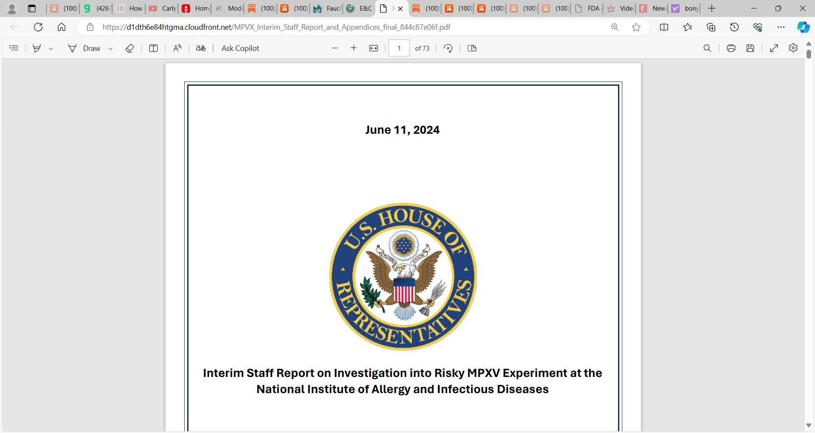Go to browser Home page
The image size is (815, 433).
62,27
